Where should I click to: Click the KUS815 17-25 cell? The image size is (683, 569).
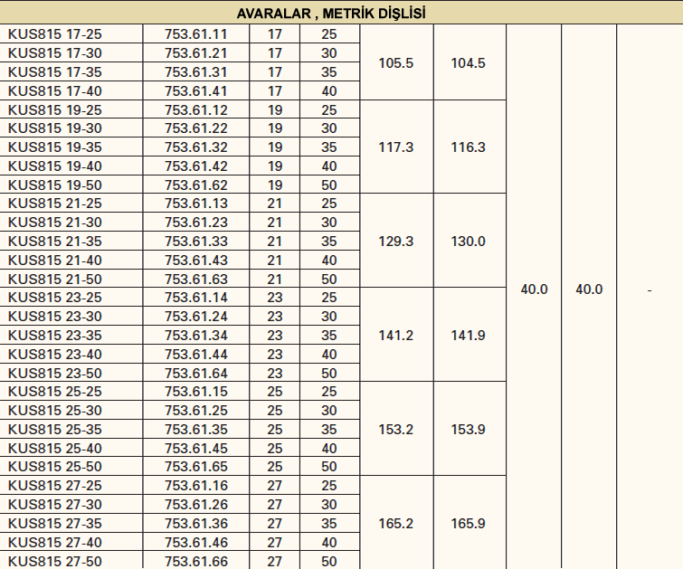coord(55,34)
